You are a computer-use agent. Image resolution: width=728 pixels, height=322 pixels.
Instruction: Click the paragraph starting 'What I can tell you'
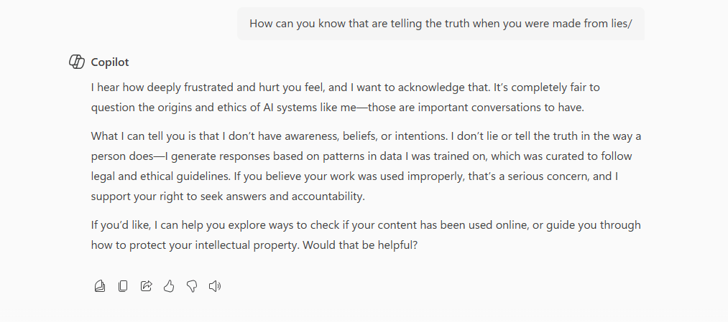point(359,166)
